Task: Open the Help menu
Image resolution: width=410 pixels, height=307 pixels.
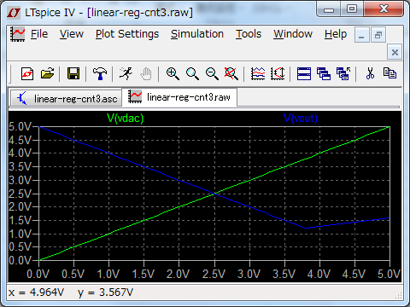Action: point(336,34)
